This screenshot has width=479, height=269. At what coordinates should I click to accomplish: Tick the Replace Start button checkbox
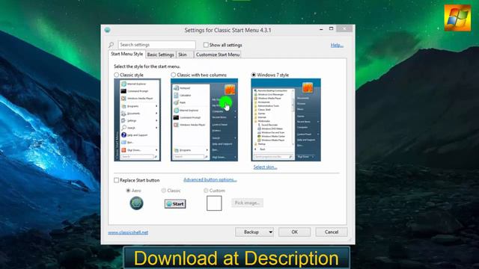(117, 180)
